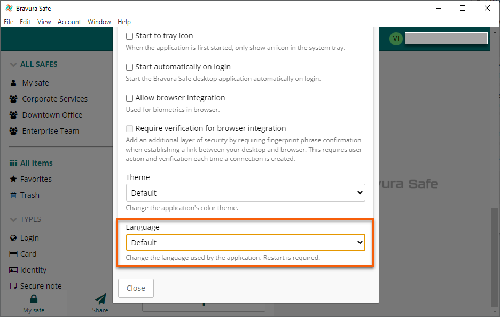
Task: Collapse the ALL SAFES section chevron
Action: [13, 65]
